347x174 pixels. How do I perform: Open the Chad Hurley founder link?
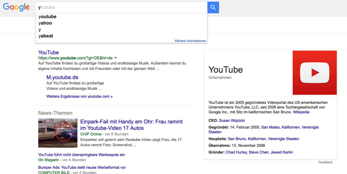pyautogui.click(x=237, y=152)
